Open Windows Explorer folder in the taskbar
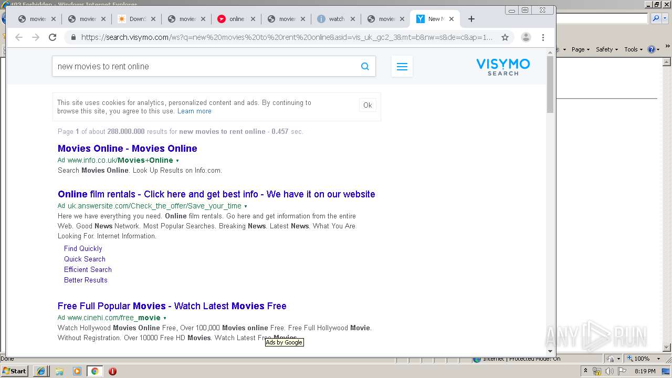 click(59, 371)
